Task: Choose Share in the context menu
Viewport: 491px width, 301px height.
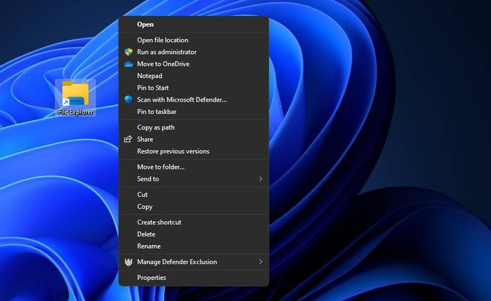Action: [x=193, y=139]
